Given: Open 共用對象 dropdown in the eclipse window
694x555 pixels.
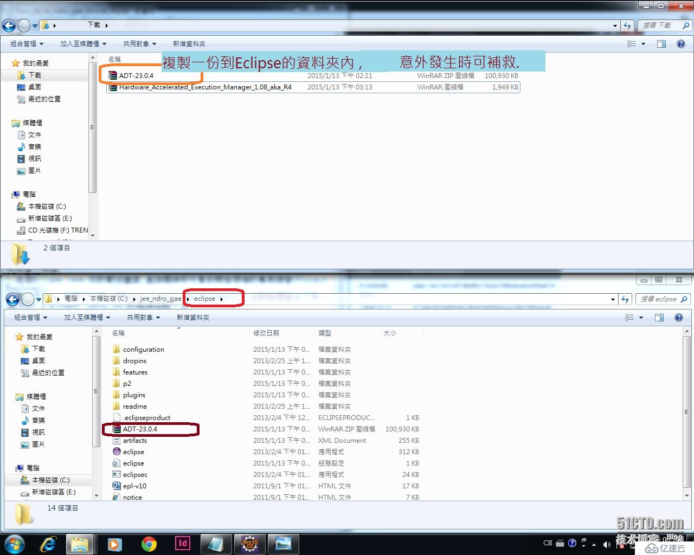Looking at the screenshot, I should 143,318.
